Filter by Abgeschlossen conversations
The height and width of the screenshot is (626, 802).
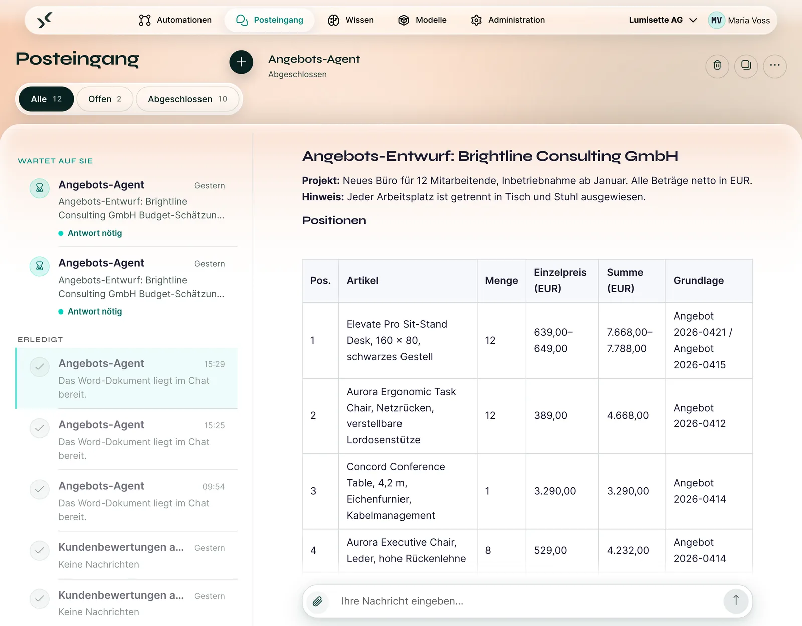(187, 99)
